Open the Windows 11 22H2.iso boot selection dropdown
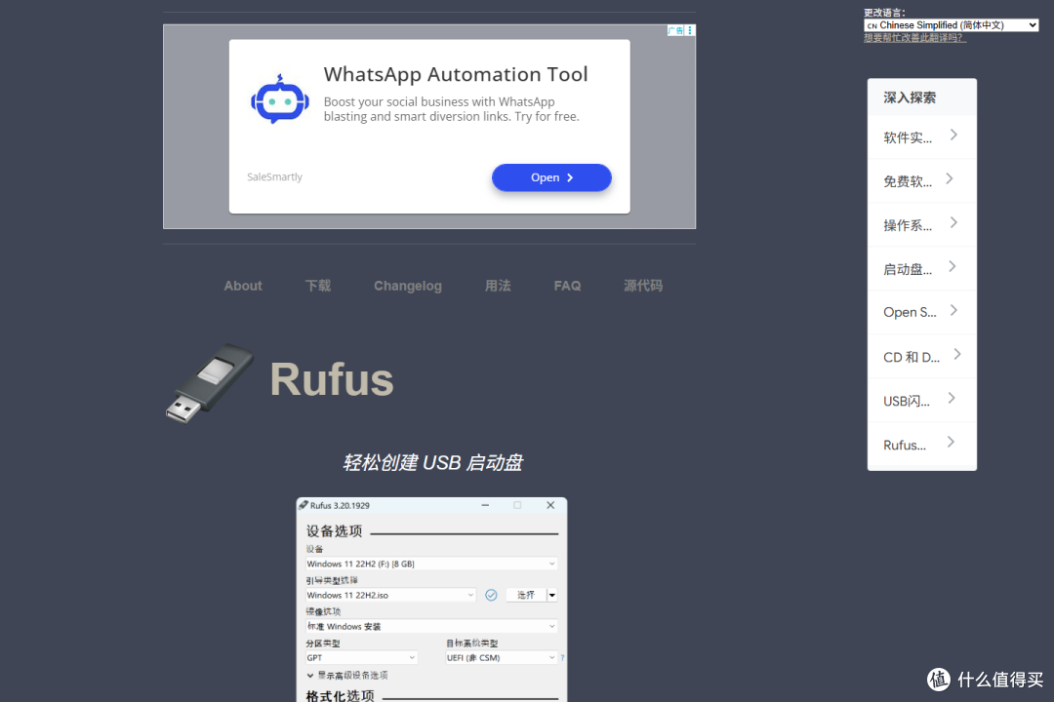The width and height of the screenshot is (1054, 702). pyautogui.click(x=390, y=595)
